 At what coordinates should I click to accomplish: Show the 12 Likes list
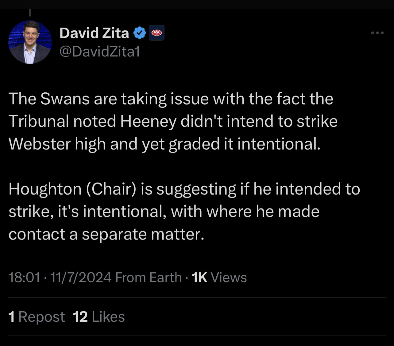(99, 317)
